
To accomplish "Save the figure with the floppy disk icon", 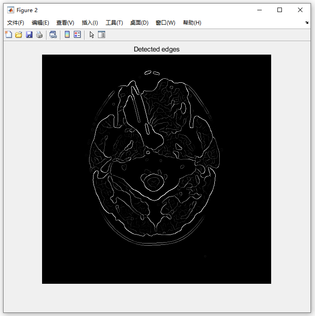I will [29, 34].
